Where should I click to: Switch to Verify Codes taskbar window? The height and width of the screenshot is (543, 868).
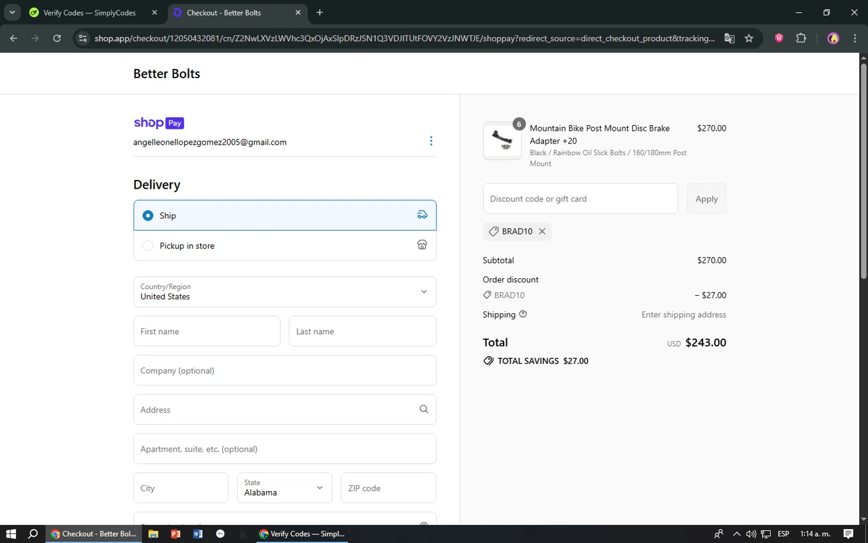point(302,534)
